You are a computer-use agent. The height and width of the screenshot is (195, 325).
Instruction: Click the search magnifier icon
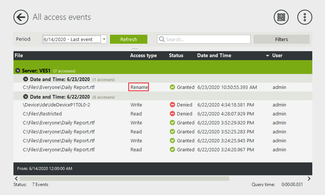pyautogui.click(x=162, y=40)
